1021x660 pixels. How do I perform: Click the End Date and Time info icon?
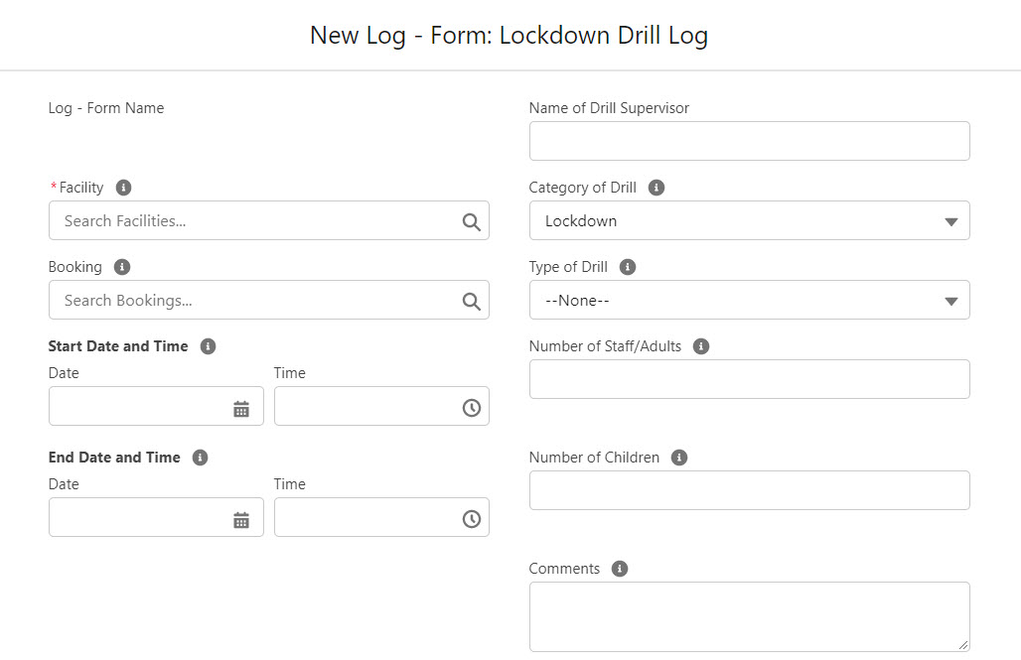[200, 457]
